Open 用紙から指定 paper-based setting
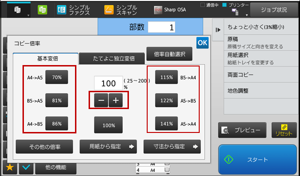The height and width of the screenshot is (176, 300). (x=108, y=147)
